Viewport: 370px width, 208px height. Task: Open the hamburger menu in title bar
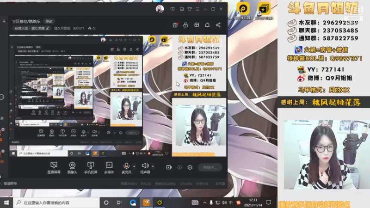tap(197, 9)
